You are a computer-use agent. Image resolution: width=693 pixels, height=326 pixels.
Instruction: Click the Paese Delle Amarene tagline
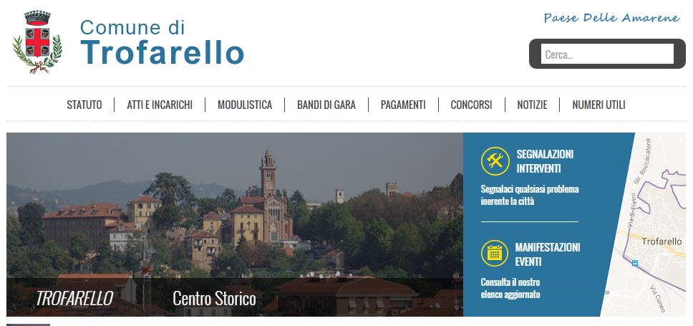pos(611,18)
